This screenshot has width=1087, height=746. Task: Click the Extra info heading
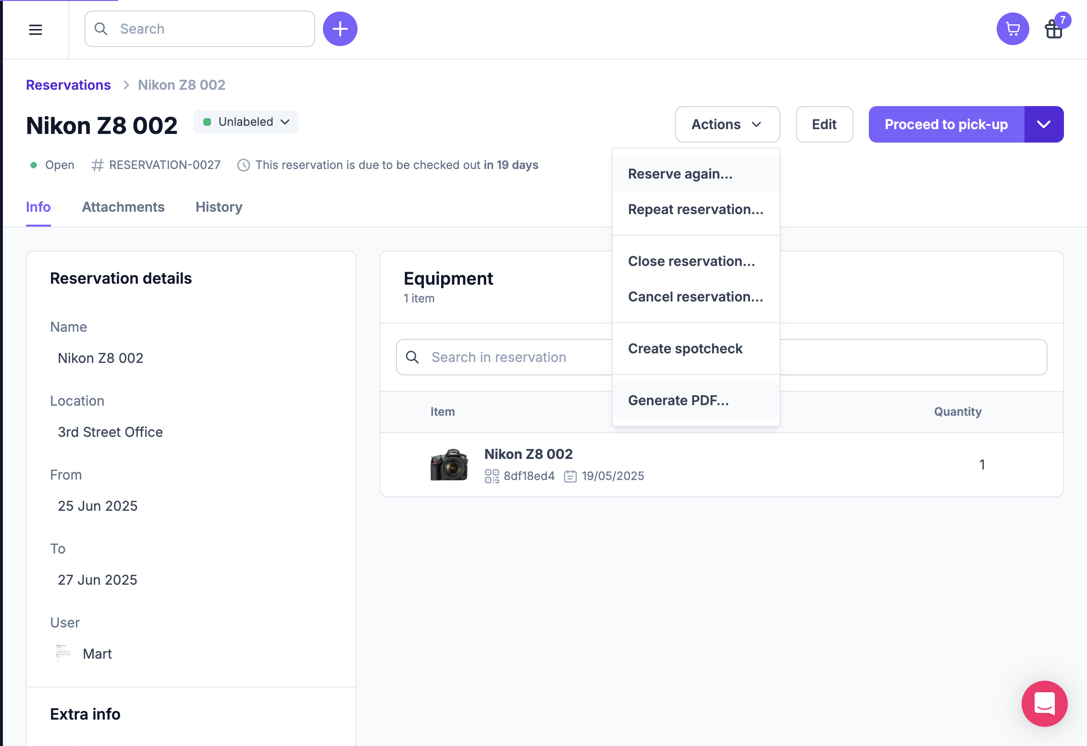click(x=85, y=714)
